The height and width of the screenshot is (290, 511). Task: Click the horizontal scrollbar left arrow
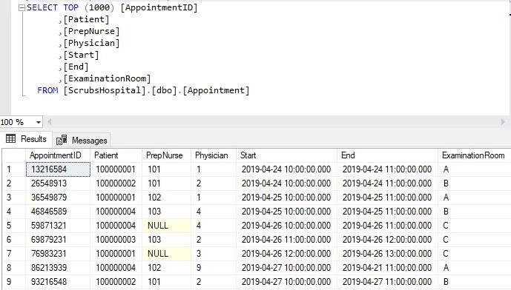click(50, 122)
